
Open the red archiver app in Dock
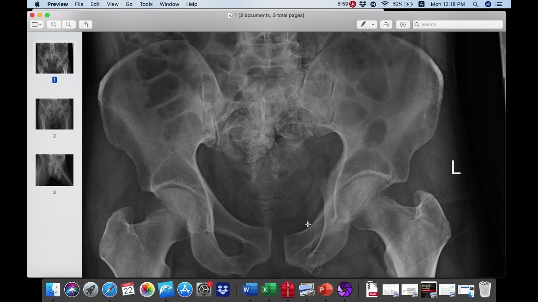coord(287,289)
